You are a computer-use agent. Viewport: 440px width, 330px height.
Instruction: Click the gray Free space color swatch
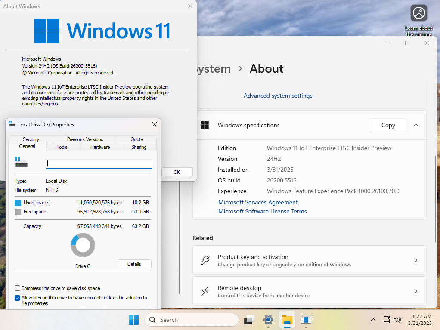click(18, 212)
